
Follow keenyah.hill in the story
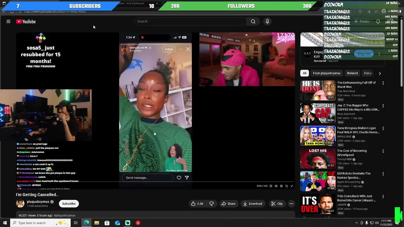(x=169, y=49)
